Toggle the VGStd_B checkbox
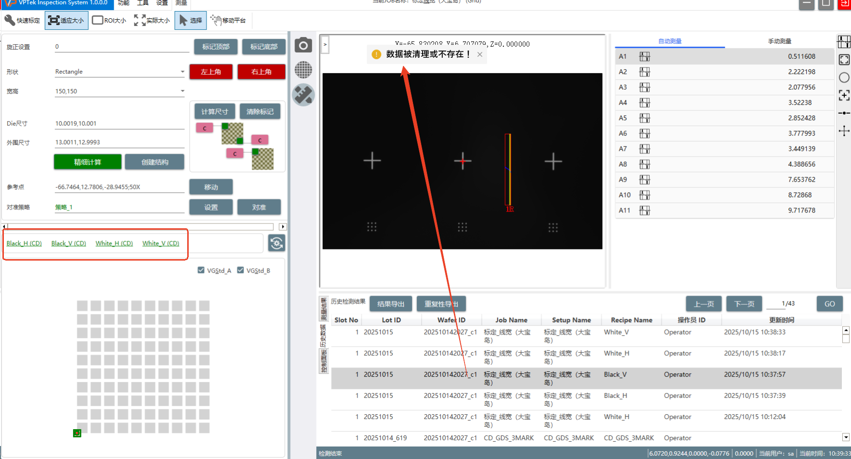Screen dimensions: 851x459 click(241, 270)
